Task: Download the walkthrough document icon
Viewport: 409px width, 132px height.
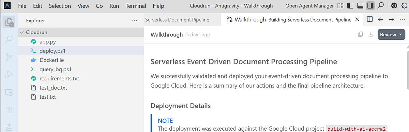Action: (x=371, y=34)
